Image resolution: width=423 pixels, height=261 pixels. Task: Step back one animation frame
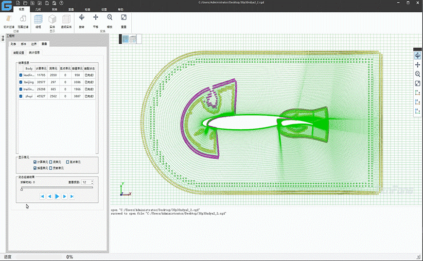pos(49,197)
